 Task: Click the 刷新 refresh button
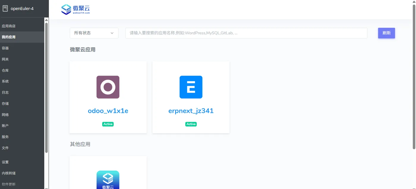pos(386,33)
